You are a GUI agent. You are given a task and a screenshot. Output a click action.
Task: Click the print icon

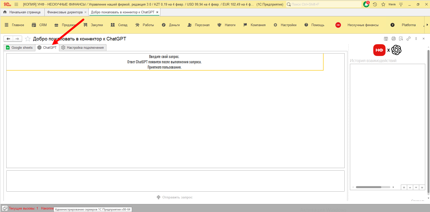[x=393, y=39]
